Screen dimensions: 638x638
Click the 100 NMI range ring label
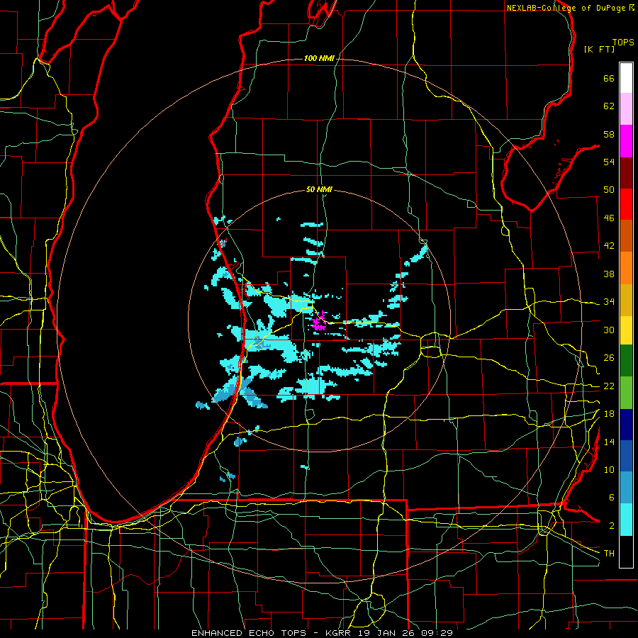tap(319, 59)
